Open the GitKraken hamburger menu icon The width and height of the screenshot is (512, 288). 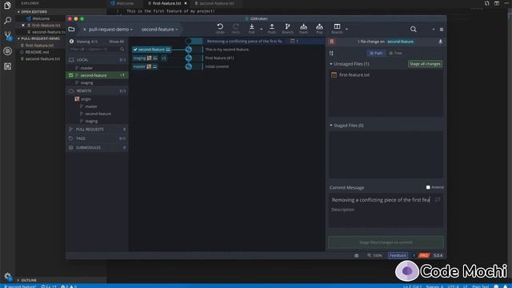click(x=442, y=30)
